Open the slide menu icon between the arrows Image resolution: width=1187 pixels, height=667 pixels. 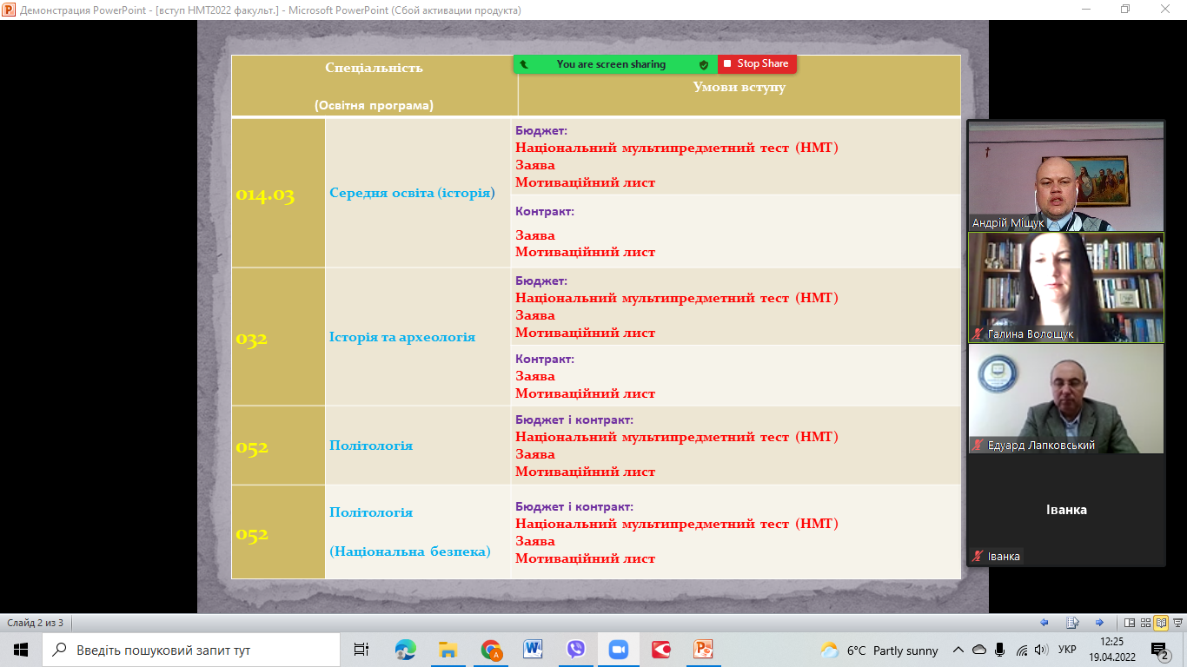coord(1072,623)
